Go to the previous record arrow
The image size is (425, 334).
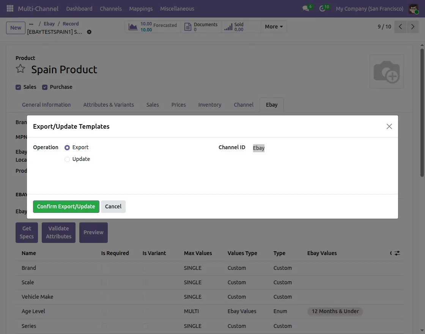pos(400,27)
